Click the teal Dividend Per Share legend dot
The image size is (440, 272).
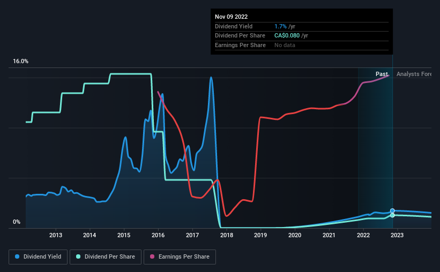(78, 256)
